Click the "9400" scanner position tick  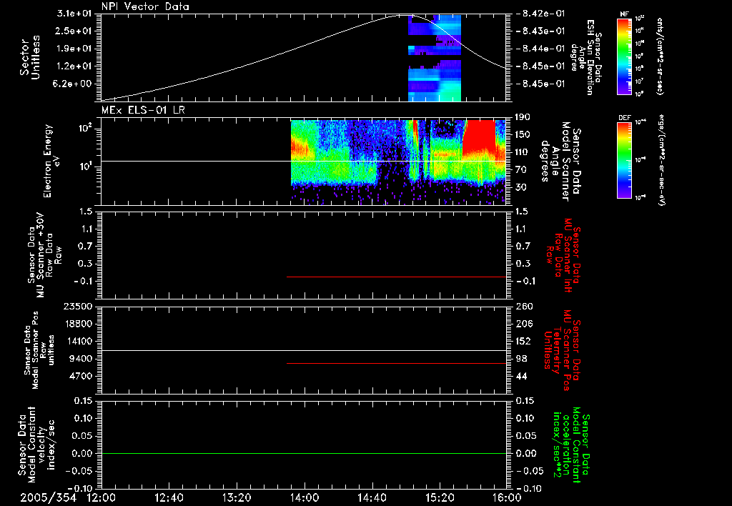[x=80, y=359]
